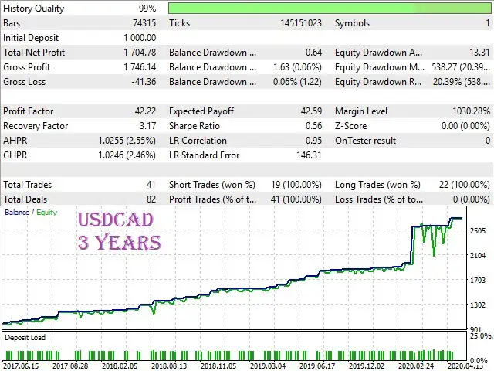Select the Recovery Factor value 3.17
The height and width of the screenshot is (371, 494).
click(146, 126)
